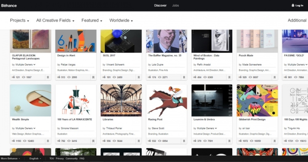Screen dimensions: 308x162
Task: Open the Worldwide location dropdown
Action: 121,21
